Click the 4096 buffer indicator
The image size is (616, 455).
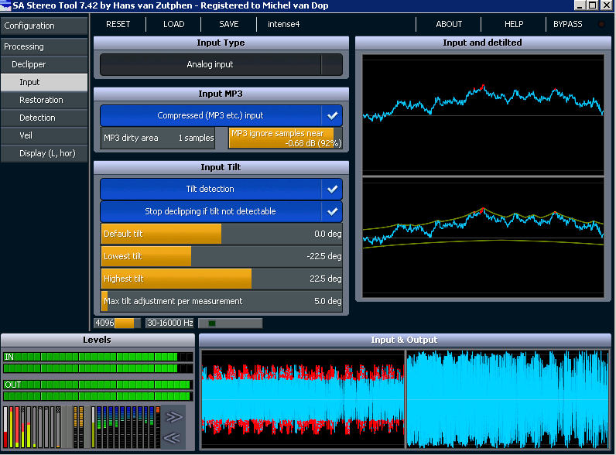[117, 323]
